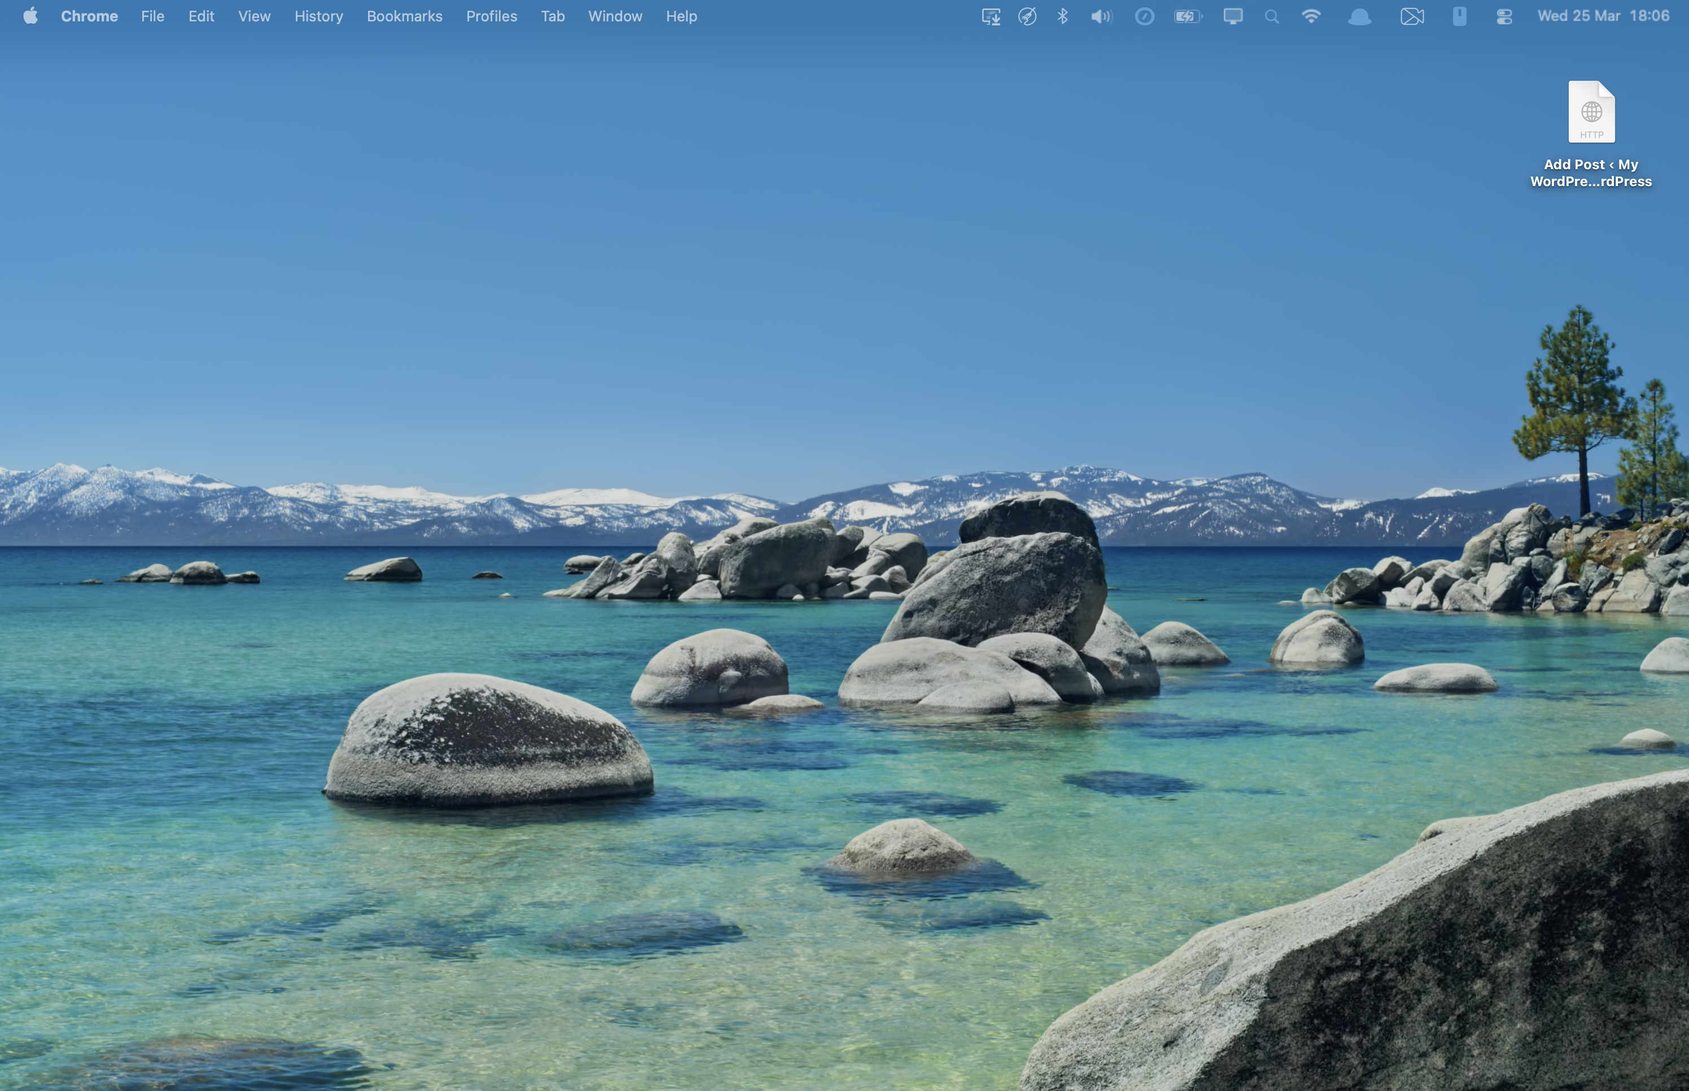Open the Chrome application menu
The width and height of the screenshot is (1689, 1091).
(89, 16)
